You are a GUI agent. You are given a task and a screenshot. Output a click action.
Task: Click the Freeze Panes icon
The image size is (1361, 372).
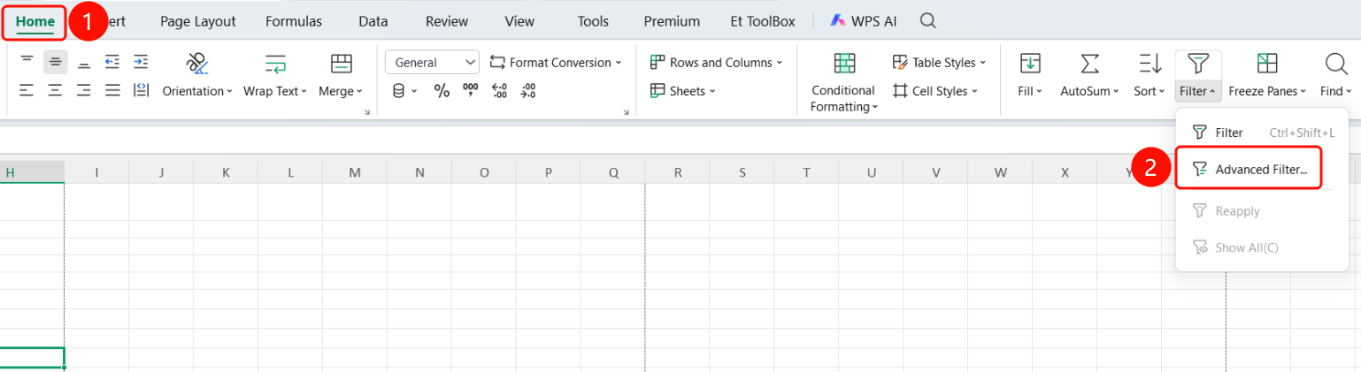pyautogui.click(x=1267, y=64)
